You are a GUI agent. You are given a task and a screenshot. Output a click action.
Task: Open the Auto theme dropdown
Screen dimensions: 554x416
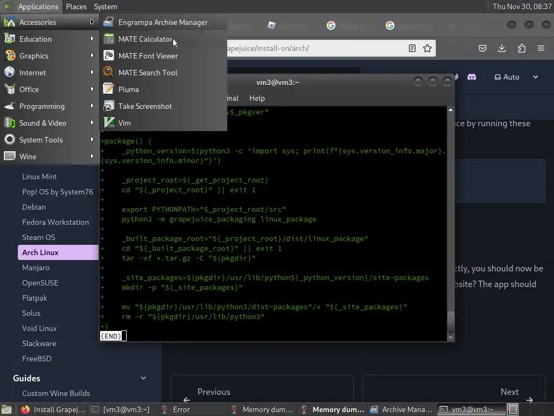coord(516,77)
